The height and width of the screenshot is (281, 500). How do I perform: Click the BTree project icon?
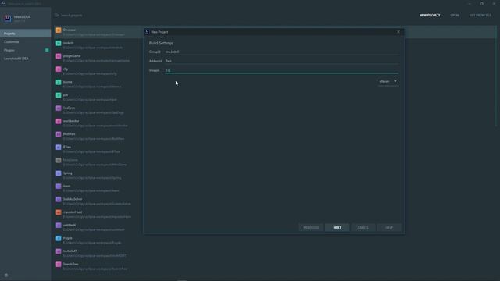(x=59, y=148)
